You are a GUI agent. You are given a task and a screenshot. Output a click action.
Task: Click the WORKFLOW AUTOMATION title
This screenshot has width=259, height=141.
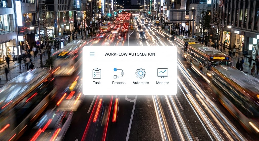(129, 54)
